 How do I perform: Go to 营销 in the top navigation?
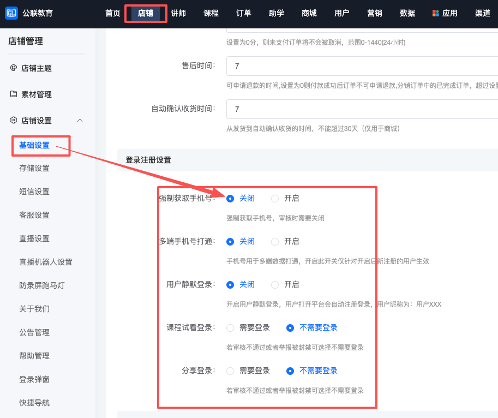coord(374,13)
